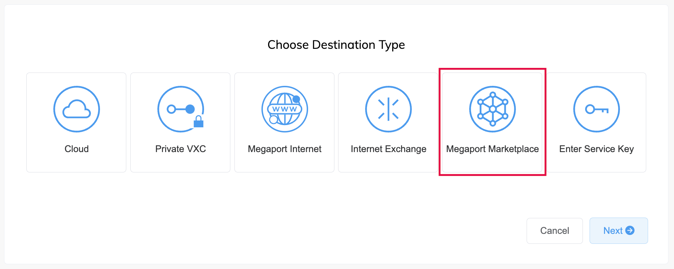Screen dimensions: 674x269
Task: Click the Choose Destination Type heading
Action: [336, 45]
